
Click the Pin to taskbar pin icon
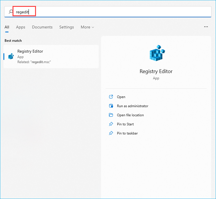pyautogui.click(x=111, y=133)
